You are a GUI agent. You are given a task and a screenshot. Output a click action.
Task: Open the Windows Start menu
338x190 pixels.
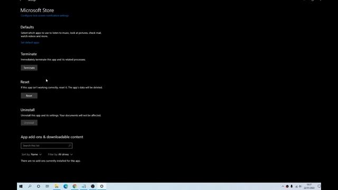click(21, 186)
